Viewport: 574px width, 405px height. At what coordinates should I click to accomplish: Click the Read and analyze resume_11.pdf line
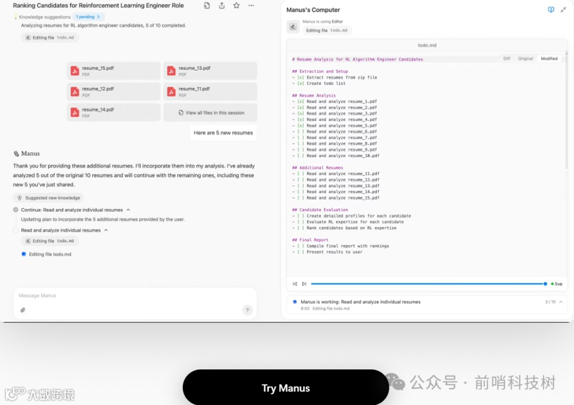coord(336,174)
